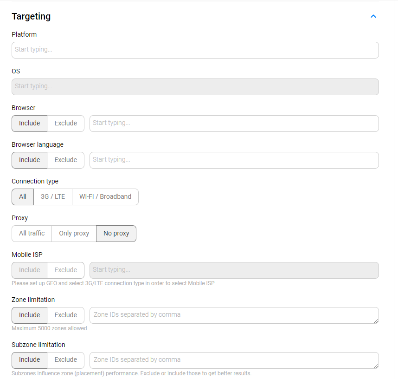
Task: Select Include for Zone limitation
Action: [30, 315]
